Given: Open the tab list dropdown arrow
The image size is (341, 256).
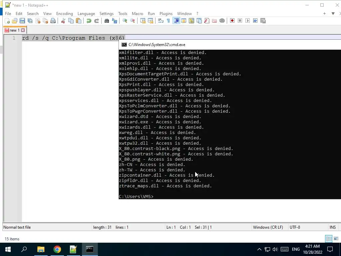Looking at the screenshot, I should (x=333, y=13).
